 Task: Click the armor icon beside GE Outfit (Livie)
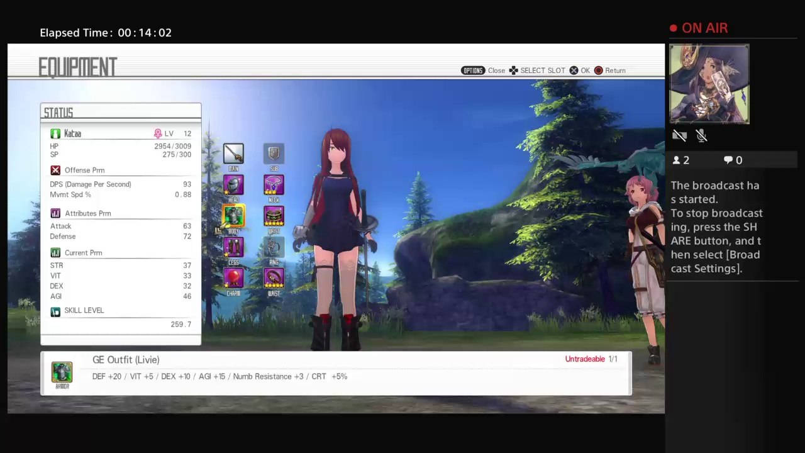pyautogui.click(x=62, y=372)
